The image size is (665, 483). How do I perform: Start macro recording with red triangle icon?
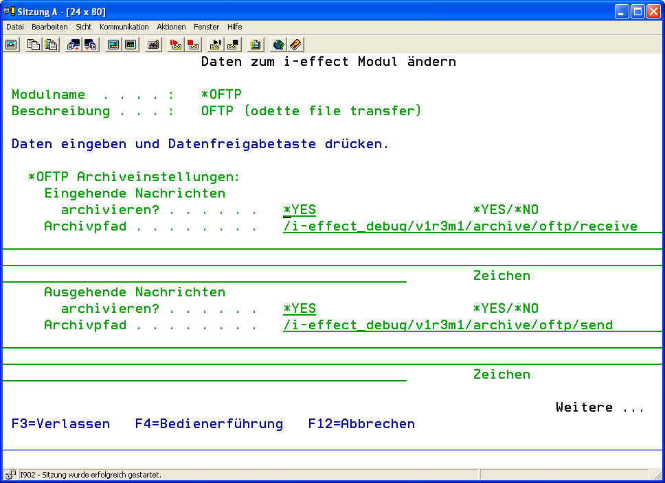175,45
